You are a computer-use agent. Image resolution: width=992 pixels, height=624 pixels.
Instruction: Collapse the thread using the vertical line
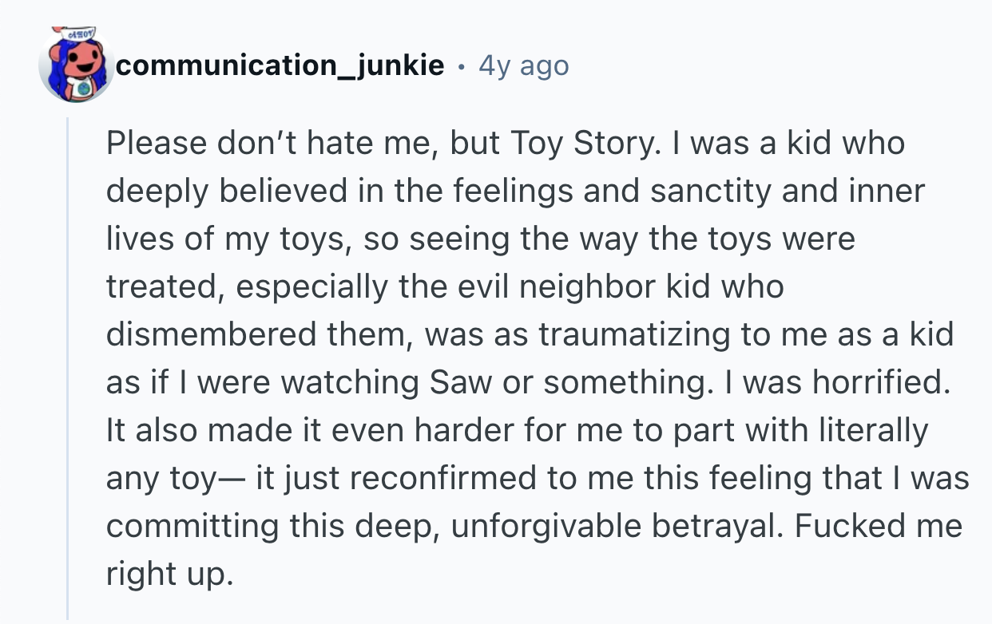68,367
